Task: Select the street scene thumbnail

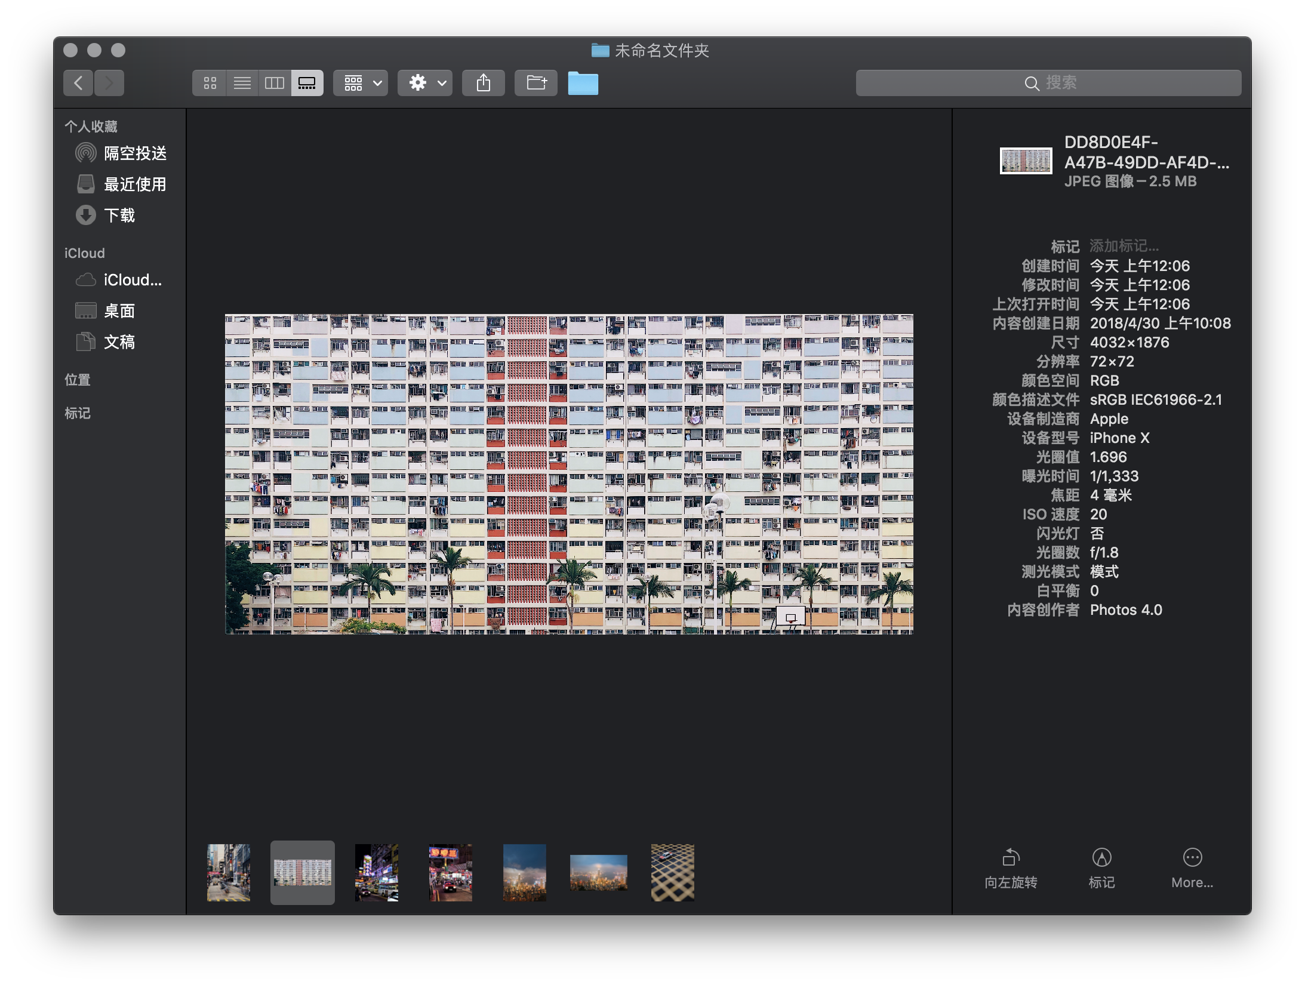Action: (229, 872)
